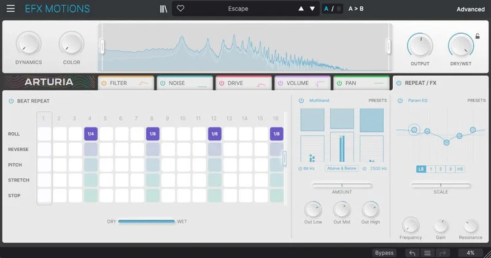Click the EQ Frequency knob

coord(411,225)
